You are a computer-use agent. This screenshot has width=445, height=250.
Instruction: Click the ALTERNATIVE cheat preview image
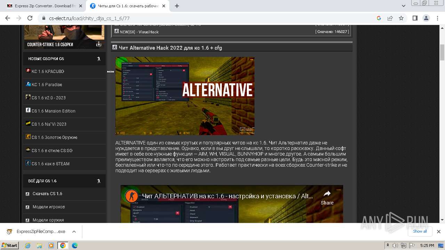185,96
